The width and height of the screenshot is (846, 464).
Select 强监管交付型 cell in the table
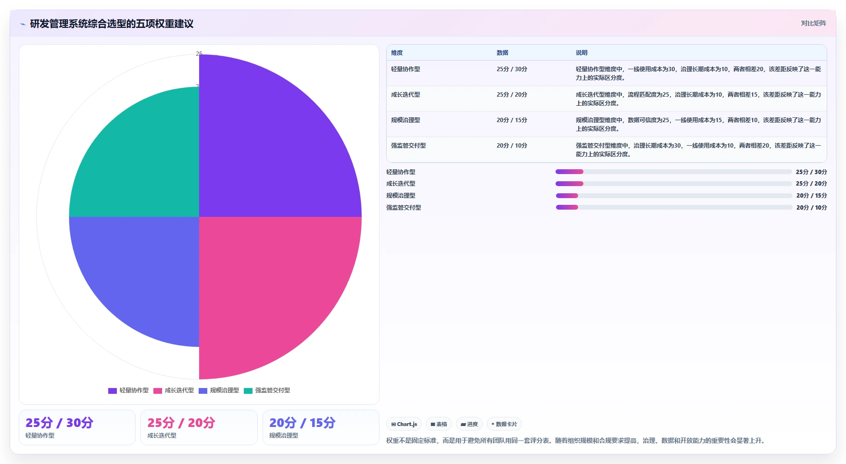pos(408,146)
